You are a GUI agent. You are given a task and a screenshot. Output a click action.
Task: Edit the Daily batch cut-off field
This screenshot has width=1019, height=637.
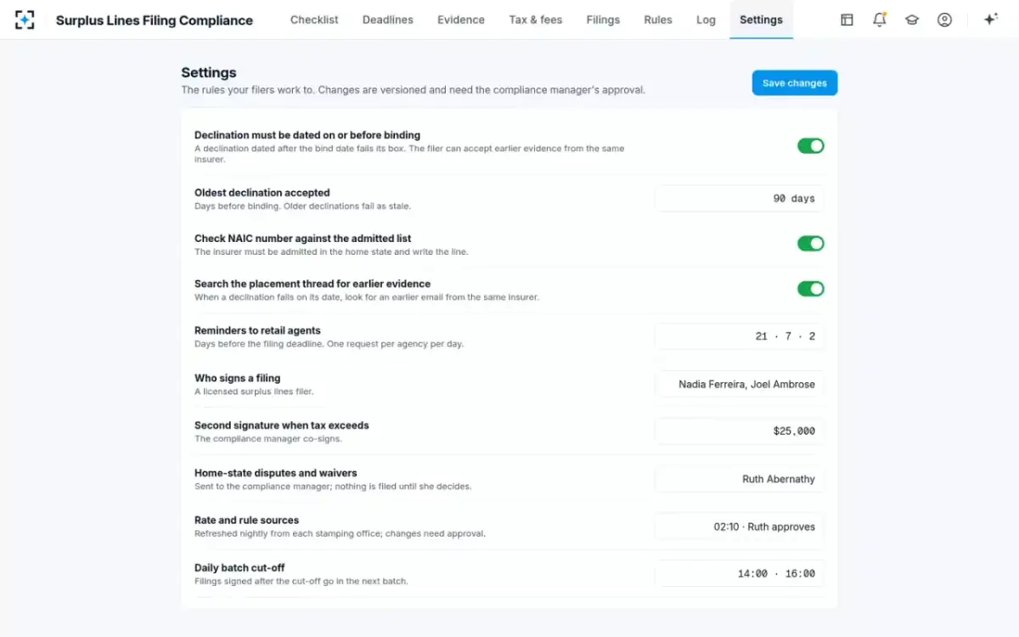739,574
